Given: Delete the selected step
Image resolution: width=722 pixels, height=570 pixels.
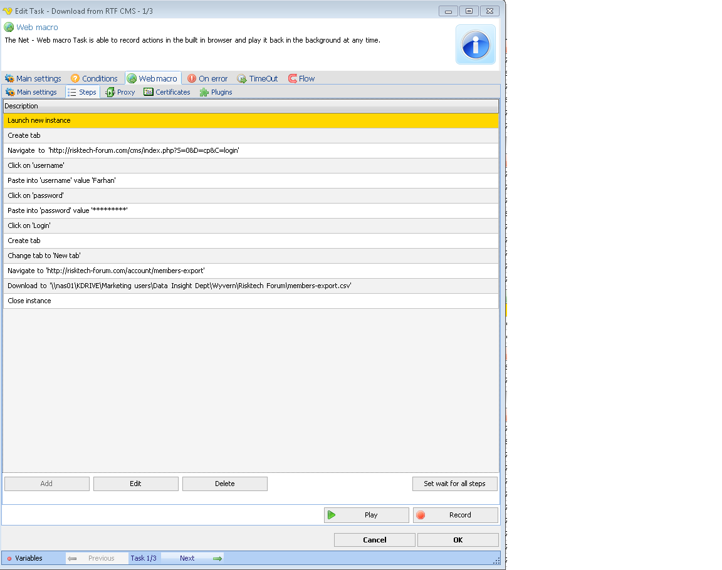Looking at the screenshot, I should (224, 484).
